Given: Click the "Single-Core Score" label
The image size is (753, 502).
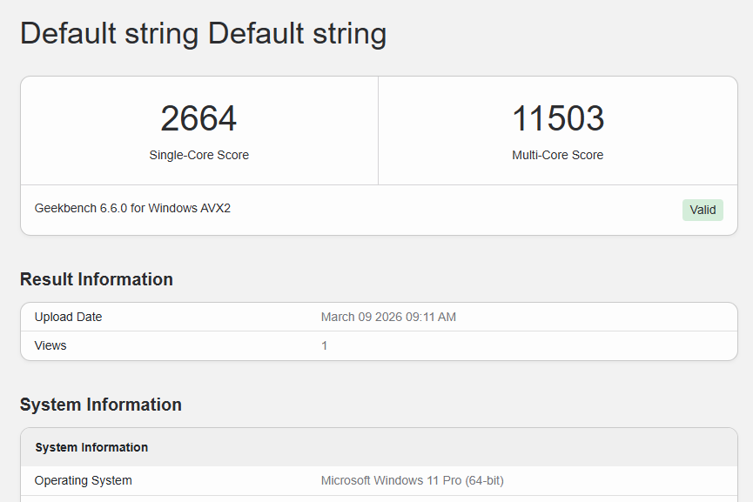Looking at the screenshot, I should pos(198,155).
